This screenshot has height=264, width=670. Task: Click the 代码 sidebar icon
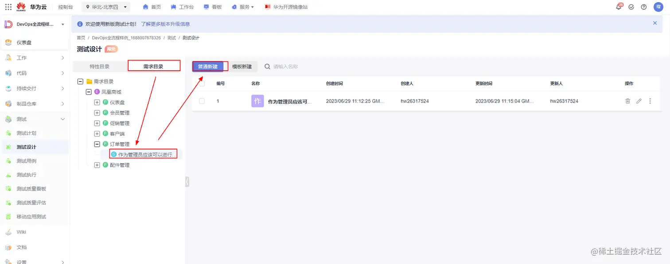(8, 73)
